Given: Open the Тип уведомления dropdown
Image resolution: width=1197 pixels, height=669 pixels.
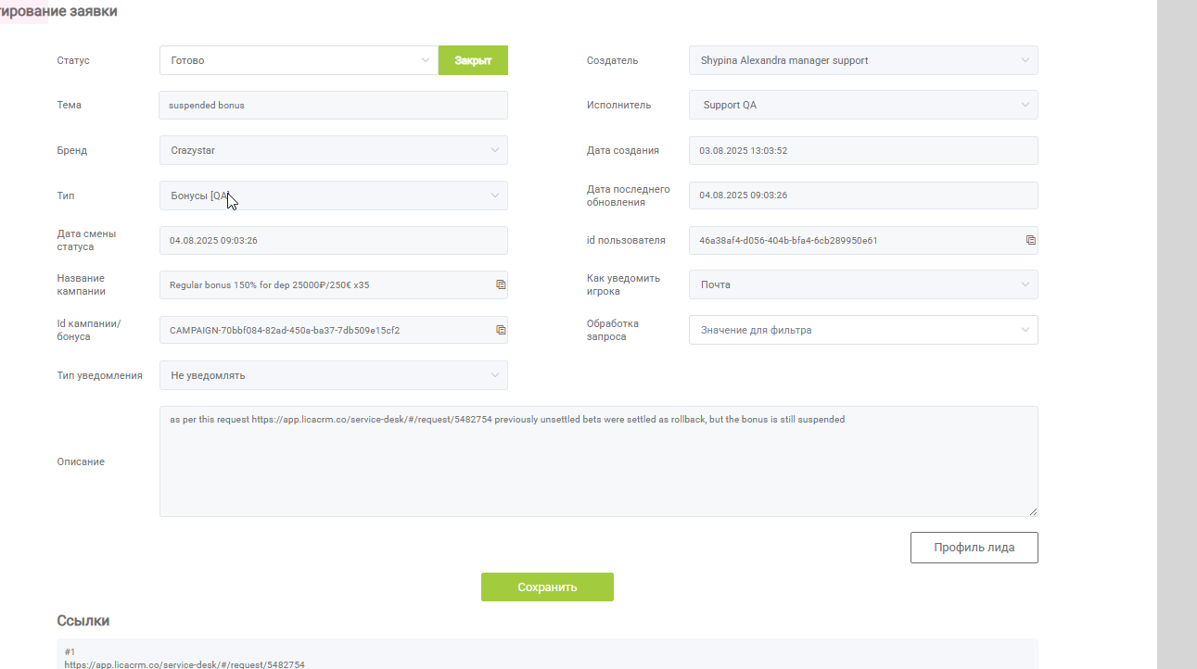Looking at the screenshot, I should pyautogui.click(x=334, y=375).
